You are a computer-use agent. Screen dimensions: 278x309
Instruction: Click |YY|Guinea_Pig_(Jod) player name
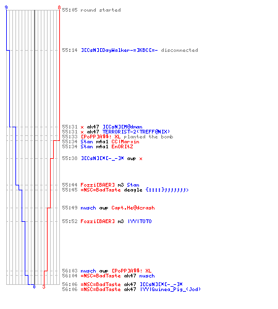pos(171,289)
